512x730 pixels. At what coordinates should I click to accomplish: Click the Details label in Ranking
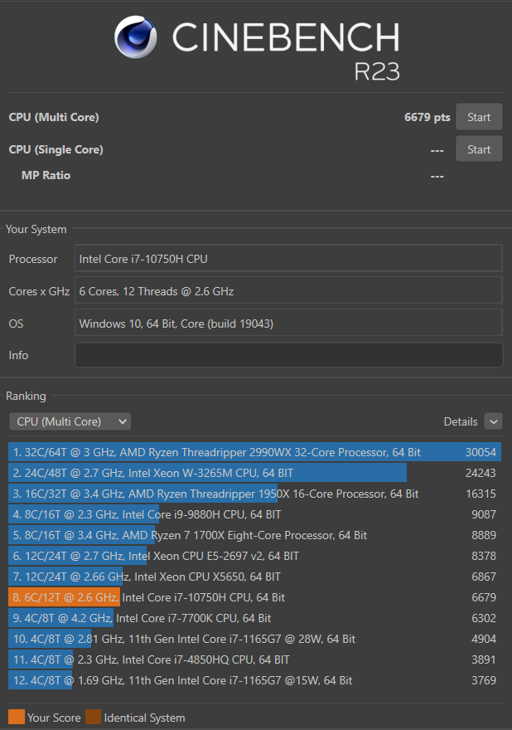461,421
